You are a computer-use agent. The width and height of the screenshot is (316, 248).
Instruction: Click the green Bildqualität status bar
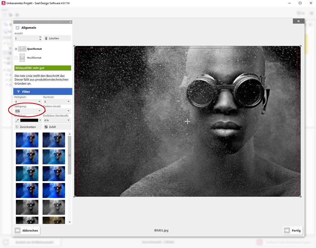(x=43, y=68)
